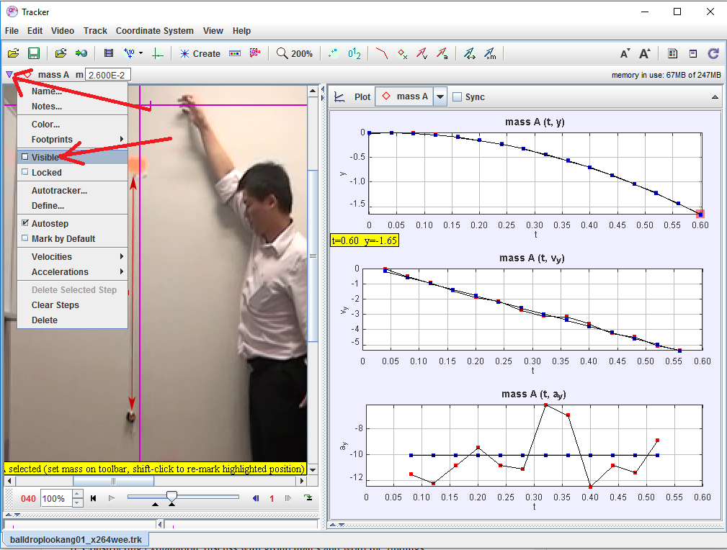Image resolution: width=727 pixels, height=550 pixels.
Task: Click the refresh icon on the toolbar
Action: [x=713, y=53]
